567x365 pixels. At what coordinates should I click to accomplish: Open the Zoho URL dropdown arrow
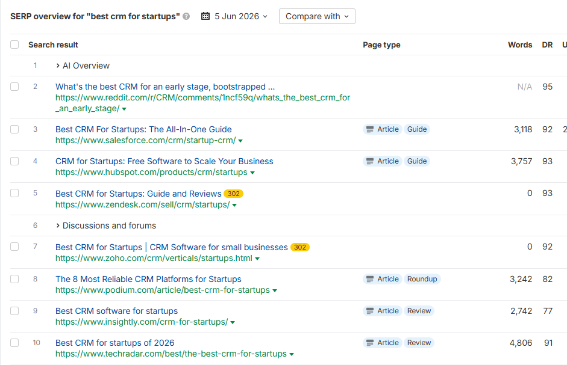(x=257, y=259)
